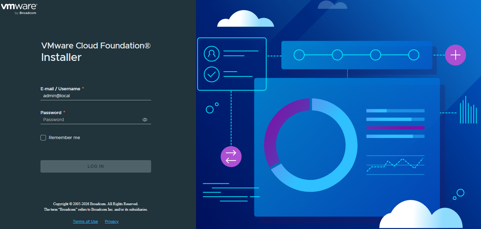Click the LOG IN button
This screenshot has width=481, height=229.
point(96,166)
